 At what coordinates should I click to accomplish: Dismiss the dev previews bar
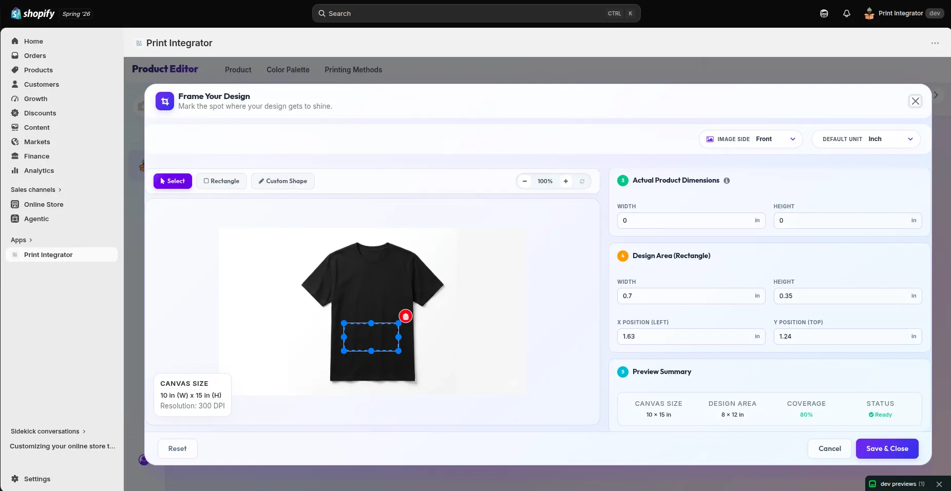[x=939, y=484]
